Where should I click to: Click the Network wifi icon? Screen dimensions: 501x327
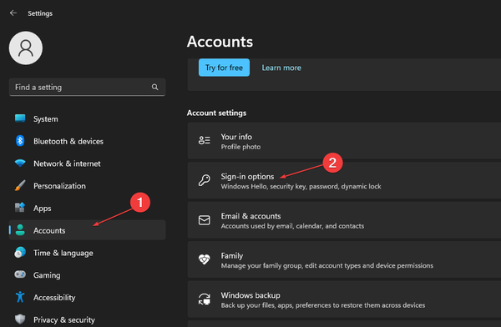20,163
